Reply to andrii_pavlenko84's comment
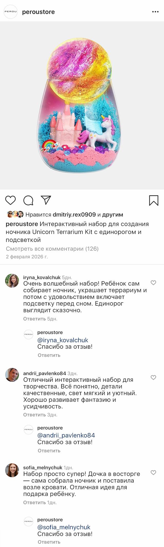 35,415
